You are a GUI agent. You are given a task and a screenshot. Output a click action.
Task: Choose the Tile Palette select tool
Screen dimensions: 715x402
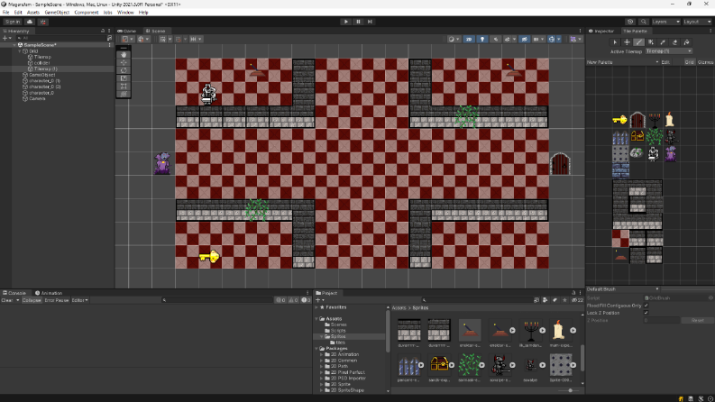615,42
